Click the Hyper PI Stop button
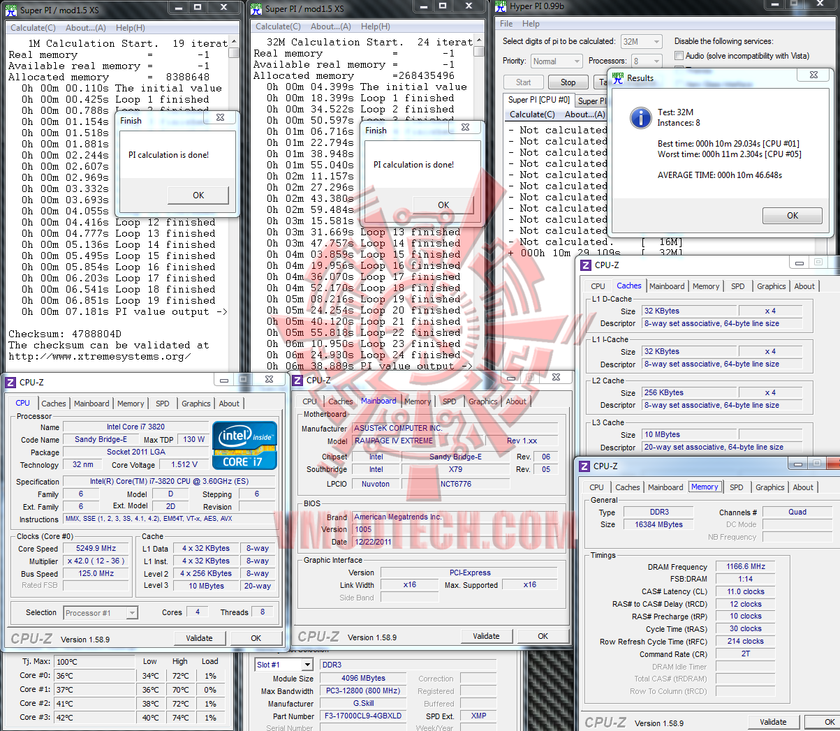This screenshot has height=731, width=840. tap(568, 82)
